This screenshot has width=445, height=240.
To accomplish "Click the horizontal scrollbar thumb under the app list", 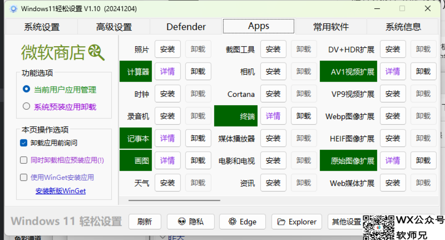I will 174,200.
